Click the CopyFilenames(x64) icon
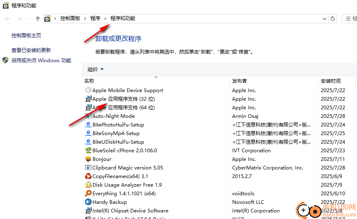The image size is (357, 219). [88, 176]
